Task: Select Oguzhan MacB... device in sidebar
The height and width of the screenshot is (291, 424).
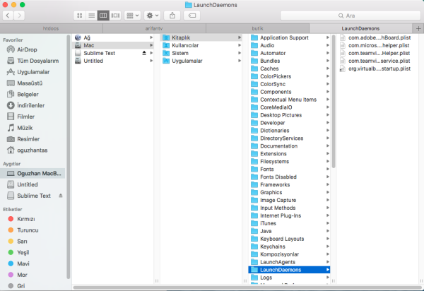Action: tap(33, 173)
